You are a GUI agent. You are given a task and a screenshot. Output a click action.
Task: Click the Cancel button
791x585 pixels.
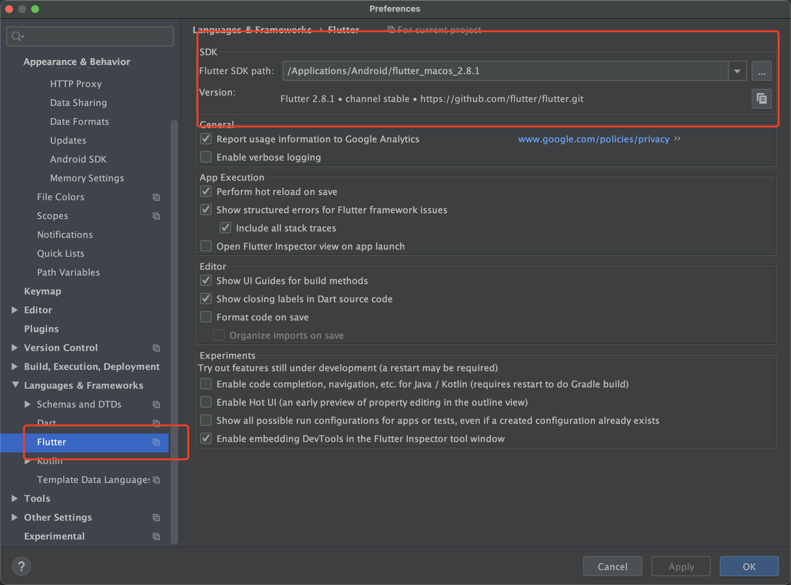[612, 566]
